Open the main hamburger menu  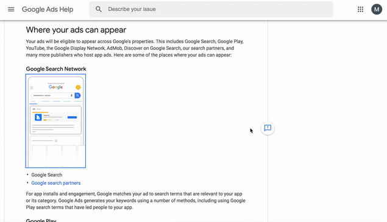click(11, 9)
